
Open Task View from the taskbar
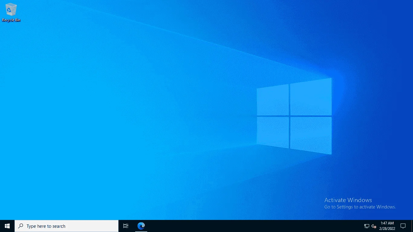point(126,226)
